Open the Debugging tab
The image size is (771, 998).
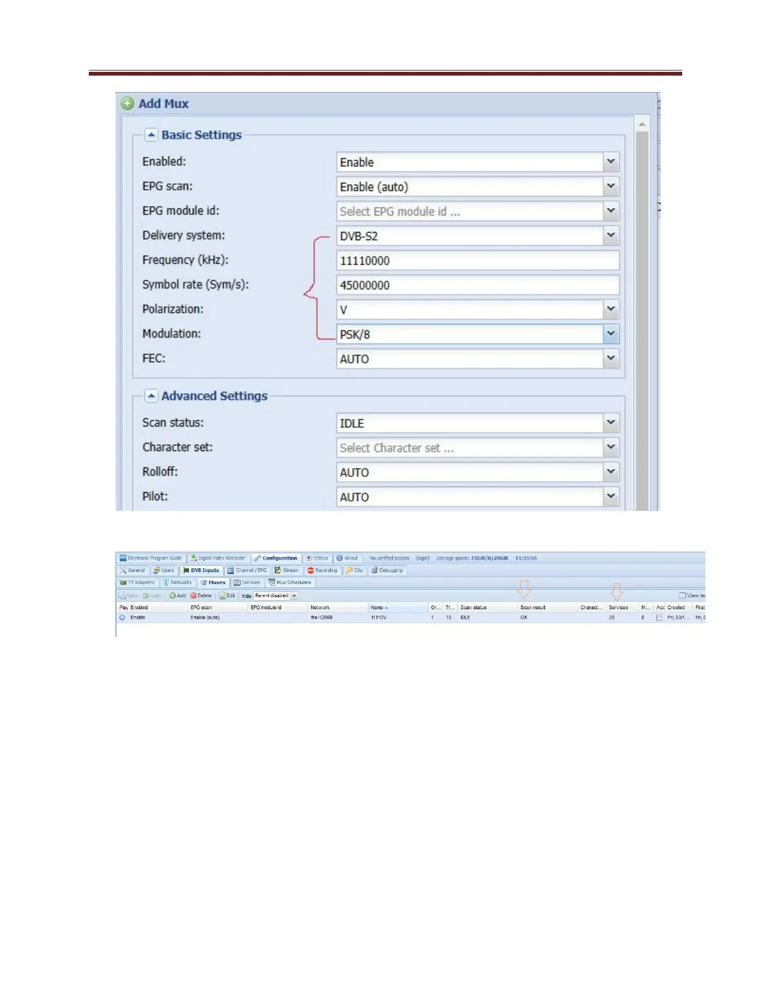point(387,570)
